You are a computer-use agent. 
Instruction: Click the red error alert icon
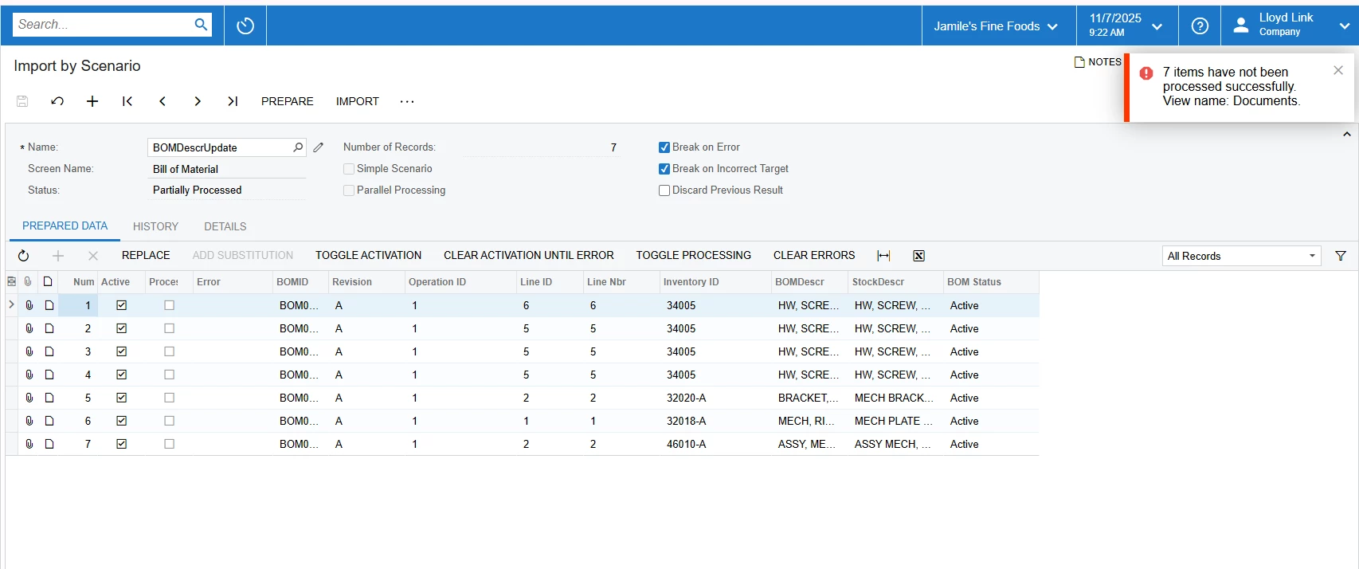coord(1146,73)
